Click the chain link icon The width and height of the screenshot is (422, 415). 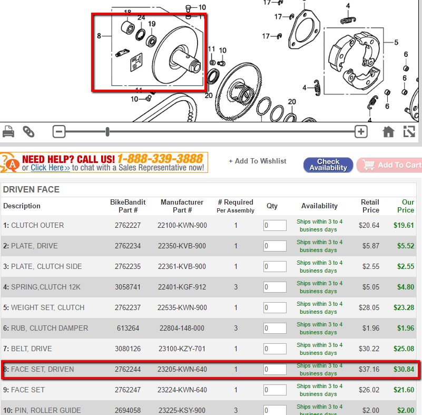tap(28, 132)
